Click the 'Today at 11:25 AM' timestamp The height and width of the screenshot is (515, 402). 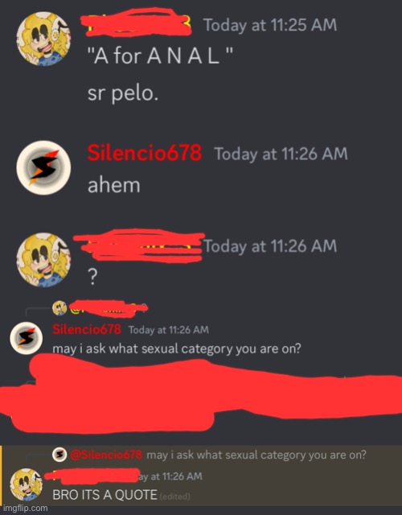point(270,25)
